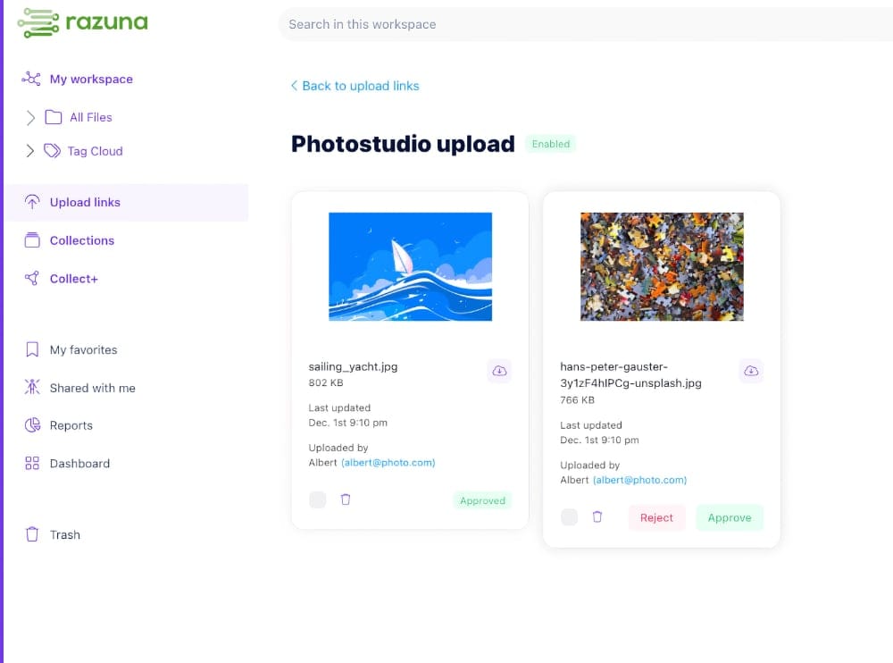Click the Approved status badge
Image resolution: width=893 pixels, height=663 pixels.
482,500
